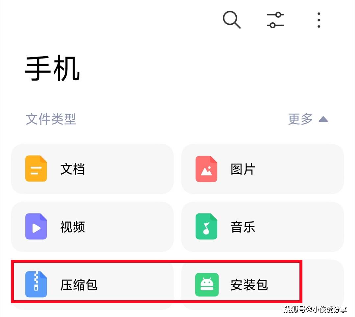Open the 图片 category label
The width and height of the screenshot is (355, 317).
point(243,169)
